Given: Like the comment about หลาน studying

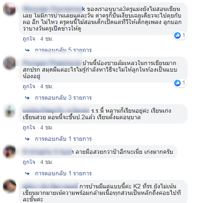Looking at the screenshot, I should tap(29, 128).
